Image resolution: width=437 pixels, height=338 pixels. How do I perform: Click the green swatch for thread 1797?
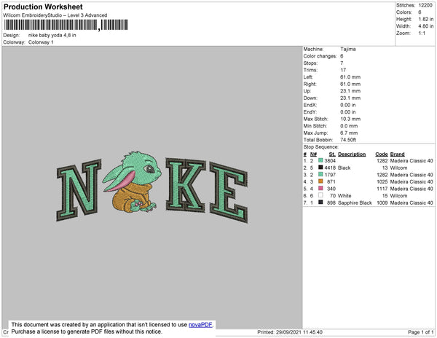(x=320, y=174)
